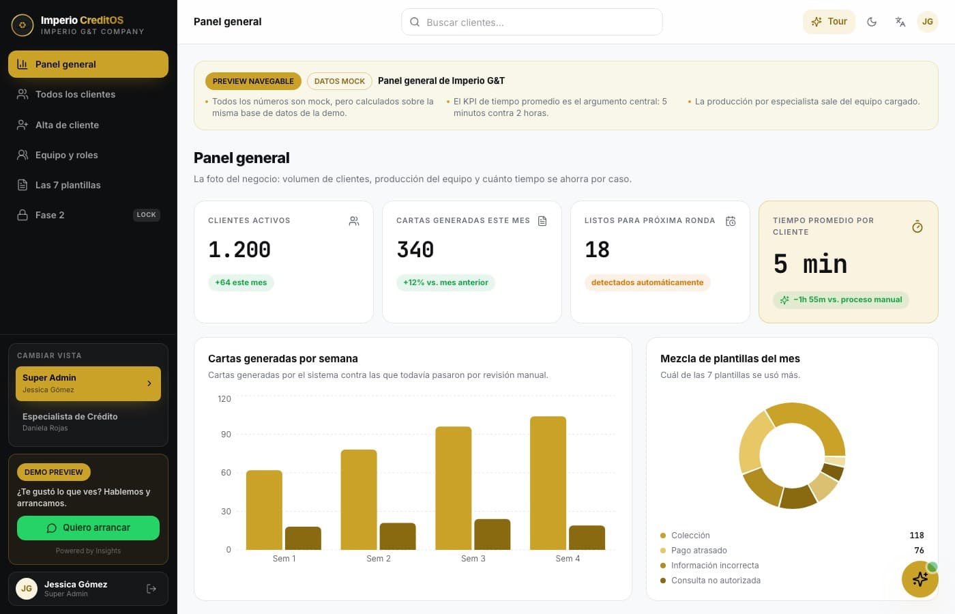Click detectados automáticamente badge

[647, 282]
